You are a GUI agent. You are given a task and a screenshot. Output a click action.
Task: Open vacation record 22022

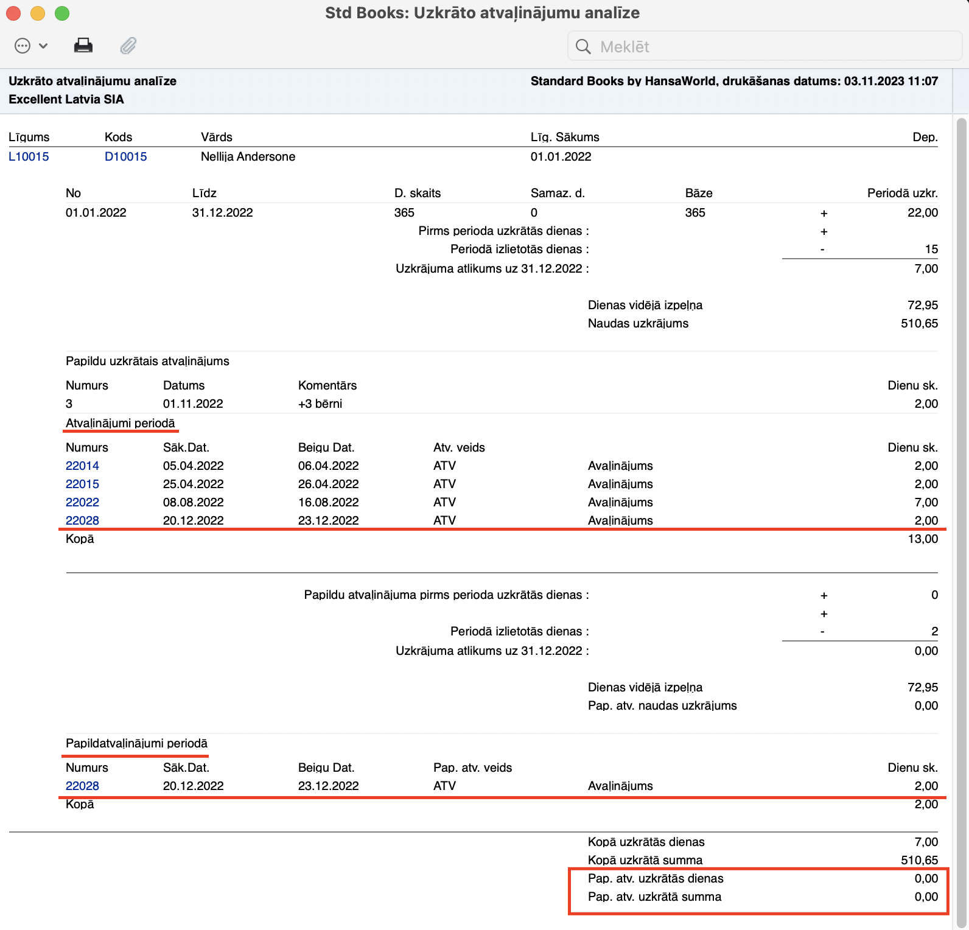pos(82,502)
